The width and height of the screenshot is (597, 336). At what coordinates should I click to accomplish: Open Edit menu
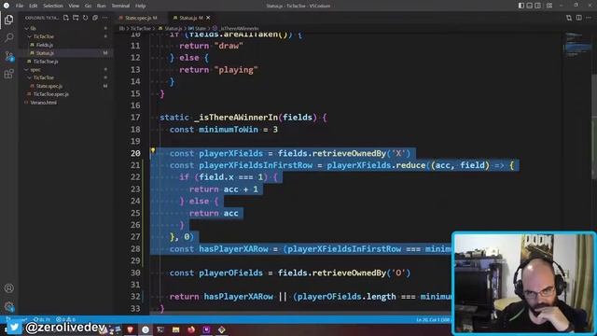pos(34,6)
